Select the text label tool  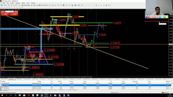click(104, 5)
